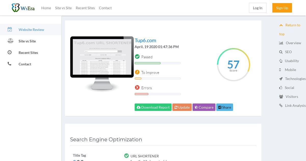The height and width of the screenshot is (161, 306).
Task: Click the bar chart Overview icon
Action: pyautogui.click(x=281, y=43)
